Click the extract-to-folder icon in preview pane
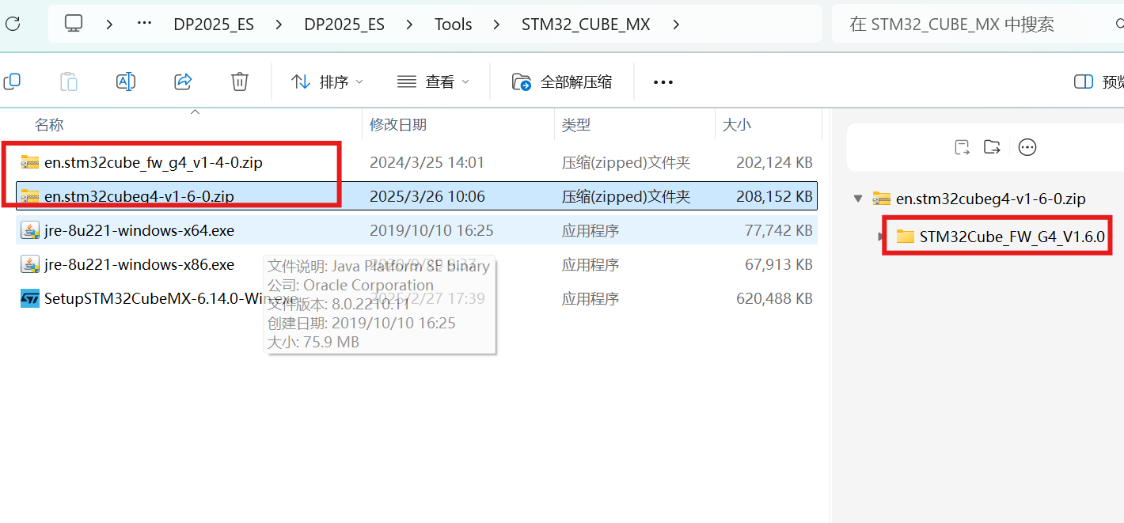 coord(992,147)
